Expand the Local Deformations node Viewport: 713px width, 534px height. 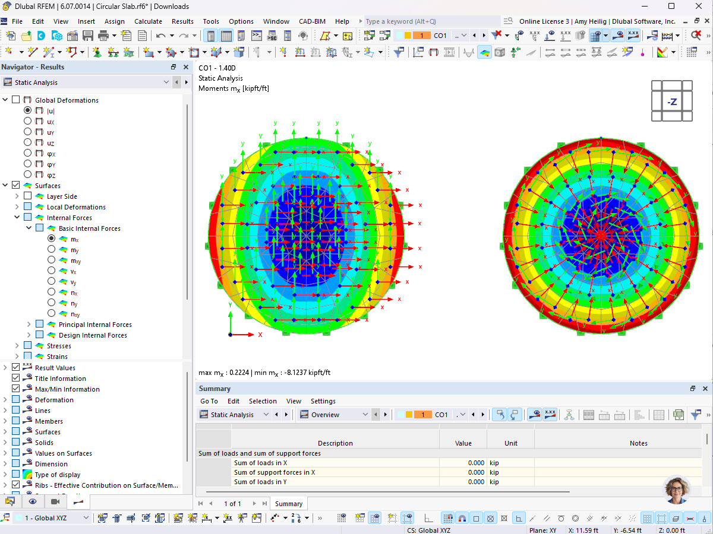click(x=17, y=206)
